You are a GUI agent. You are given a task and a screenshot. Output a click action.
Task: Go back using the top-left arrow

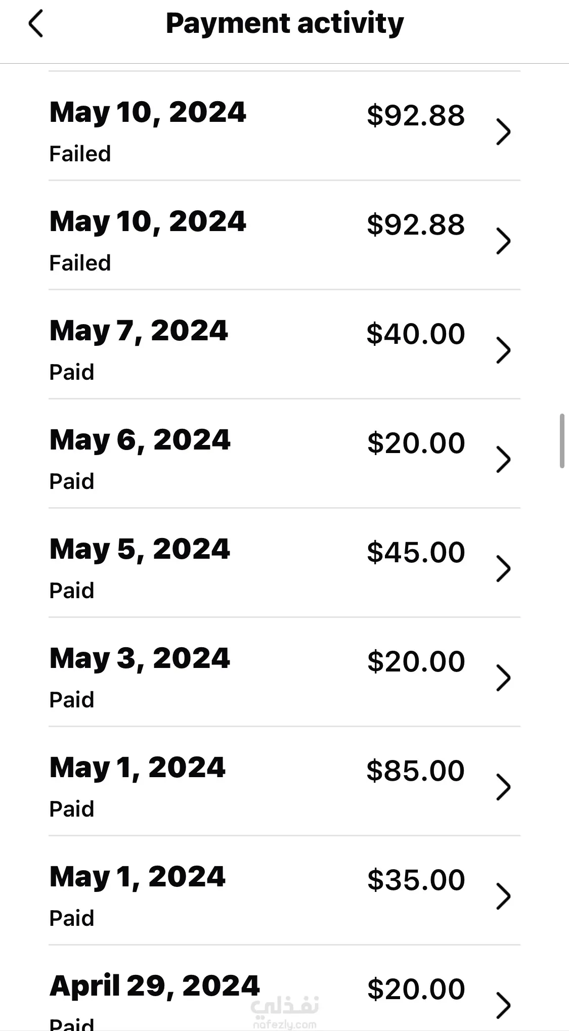(x=36, y=24)
